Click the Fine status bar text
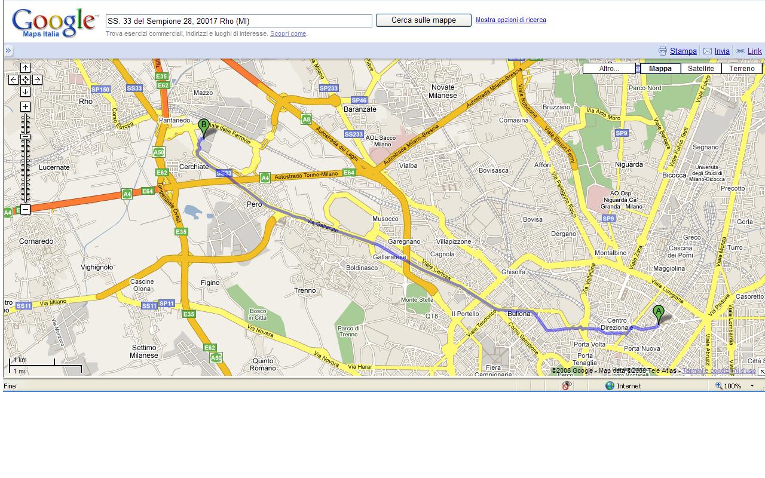The image size is (765, 478). tap(10, 386)
